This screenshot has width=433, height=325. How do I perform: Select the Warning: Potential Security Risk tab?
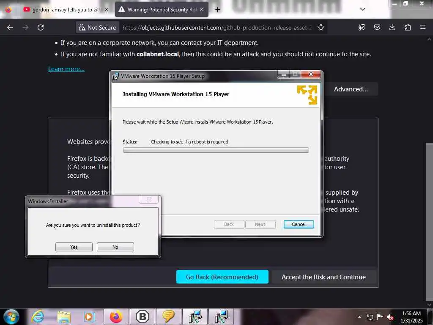[x=162, y=10]
